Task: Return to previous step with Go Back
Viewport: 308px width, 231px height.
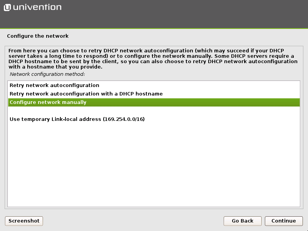Action: click(243, 221)
